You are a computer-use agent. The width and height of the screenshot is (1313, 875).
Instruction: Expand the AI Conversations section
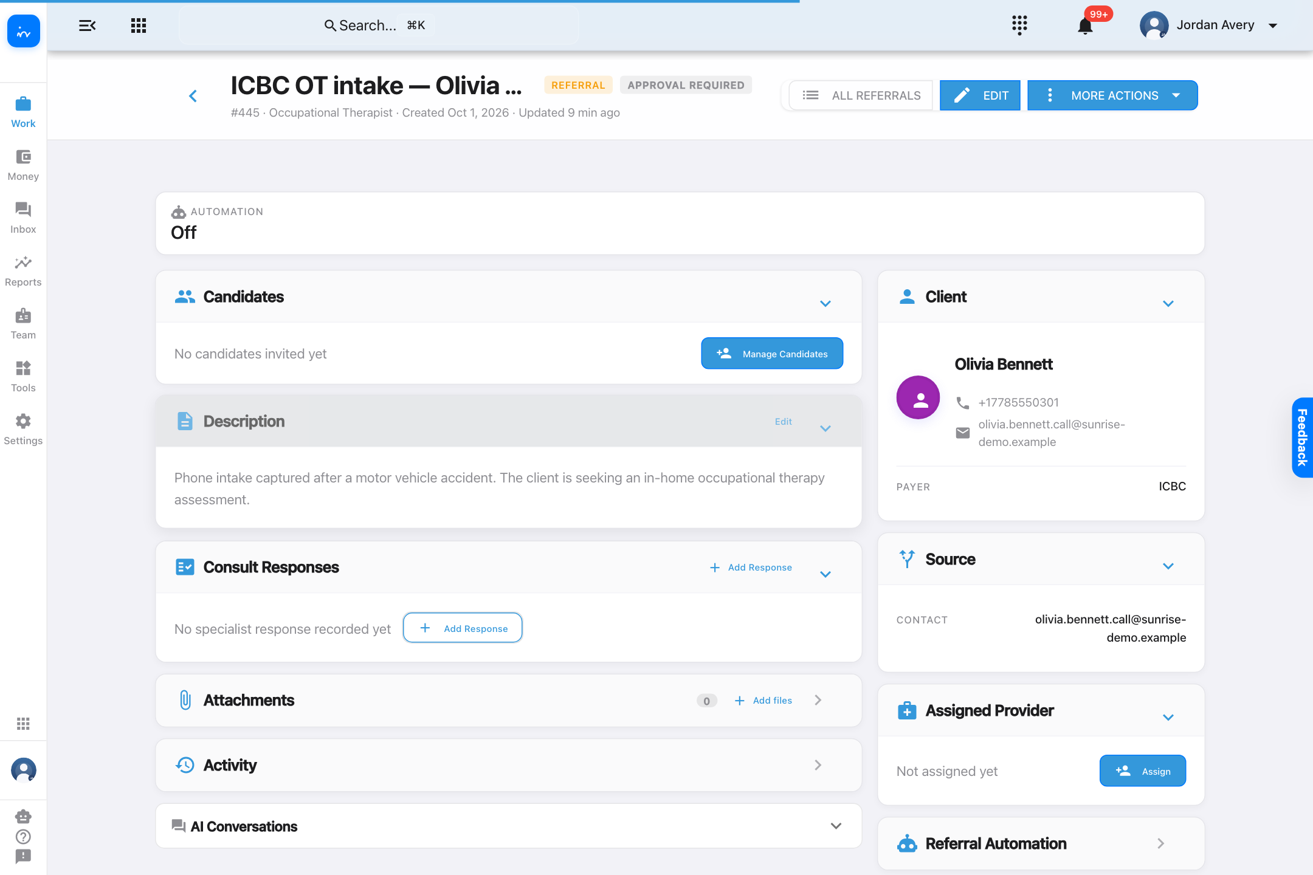(836, 826)
